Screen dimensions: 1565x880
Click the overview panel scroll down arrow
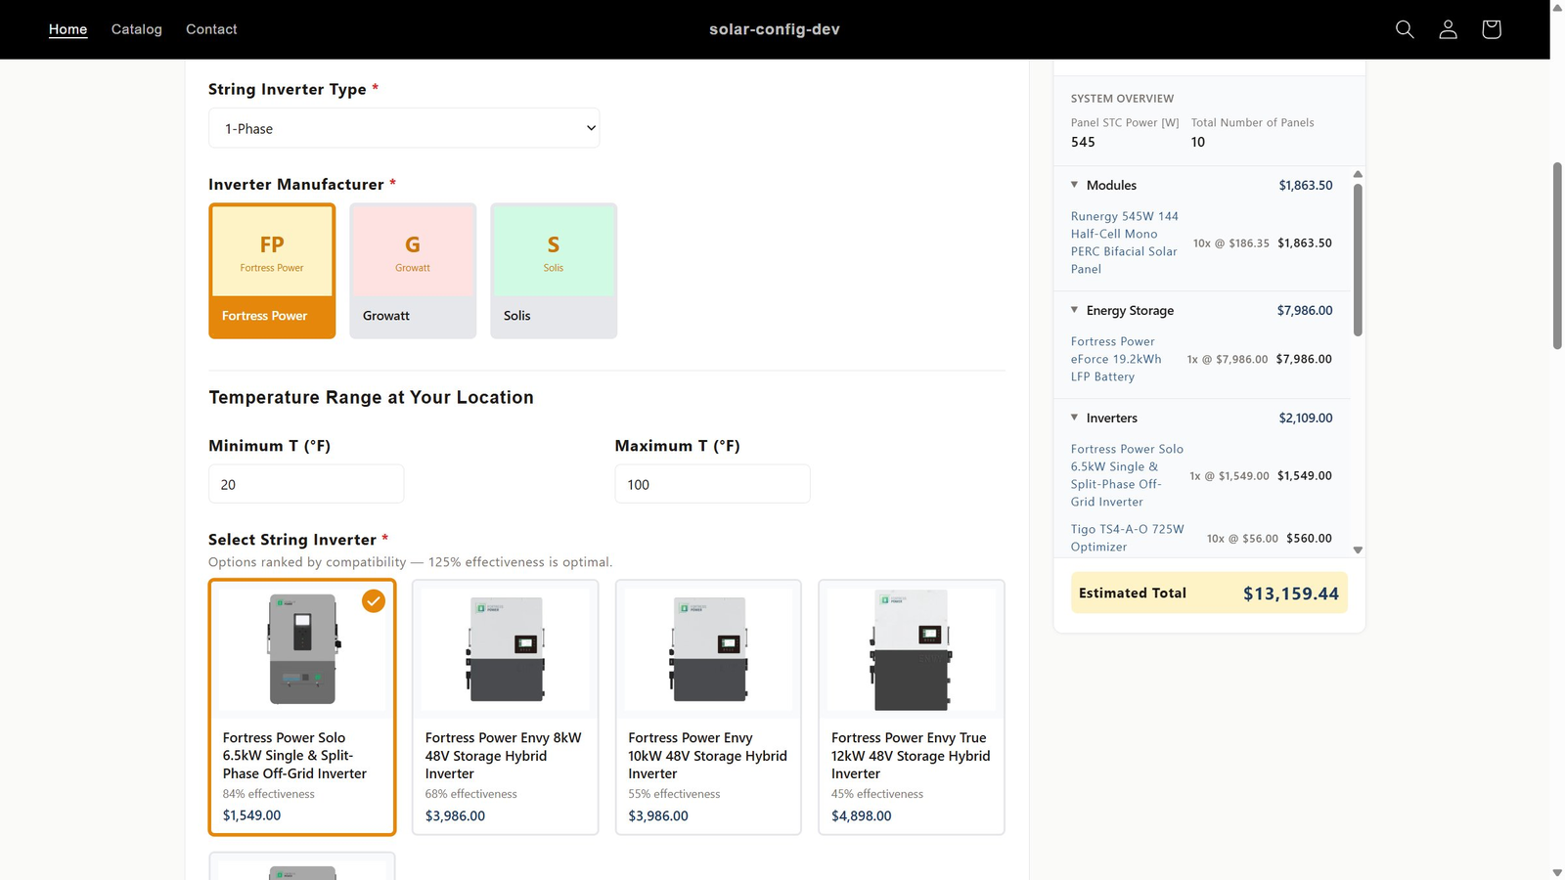[1358, 550]
